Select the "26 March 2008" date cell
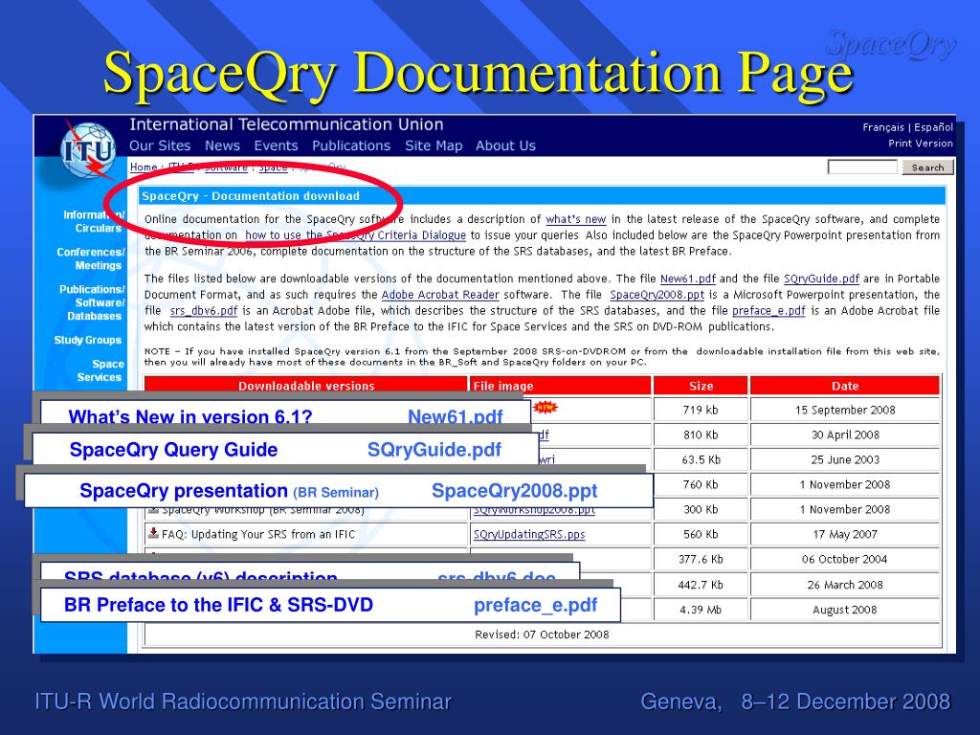980x735 pixels. [x=845, y=585]
